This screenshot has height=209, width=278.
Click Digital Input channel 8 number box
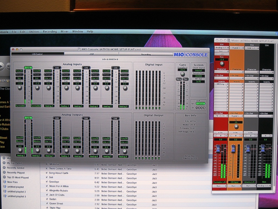(x=159, y=108)
